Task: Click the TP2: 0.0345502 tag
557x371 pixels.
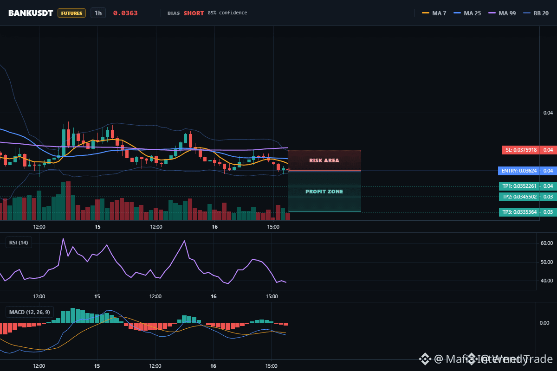Action: [x=527, y=197]
